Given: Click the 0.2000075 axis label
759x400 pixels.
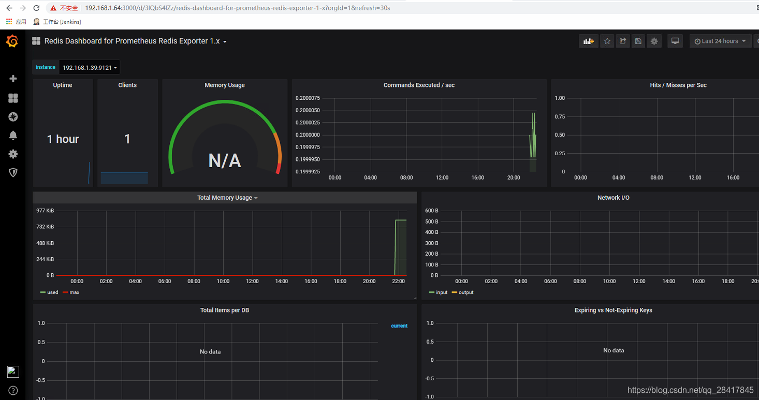Looking at the screenshot, I should (308, 98).
